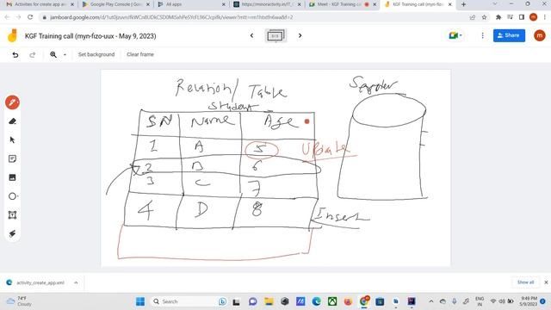Open File Explorer from taskbar
551x310 pixels.
point(269,301)
